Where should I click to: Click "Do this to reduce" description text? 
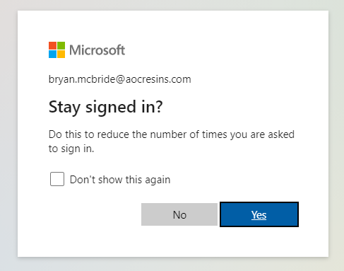coord(89,134)
